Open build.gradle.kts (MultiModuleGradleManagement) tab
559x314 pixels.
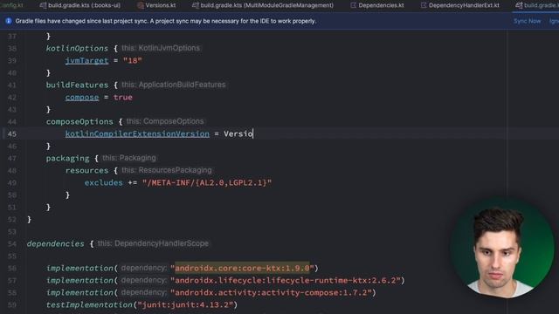tap(263, 5)
